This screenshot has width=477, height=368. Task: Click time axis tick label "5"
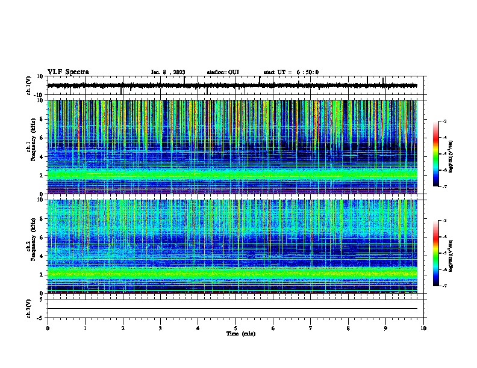point(235,328)
